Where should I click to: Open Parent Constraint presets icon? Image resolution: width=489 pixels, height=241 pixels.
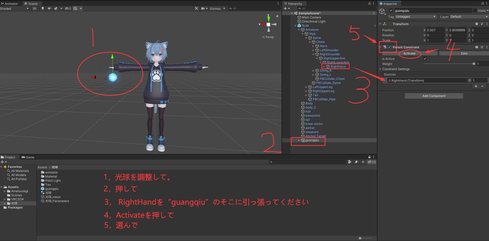point(482,47)
